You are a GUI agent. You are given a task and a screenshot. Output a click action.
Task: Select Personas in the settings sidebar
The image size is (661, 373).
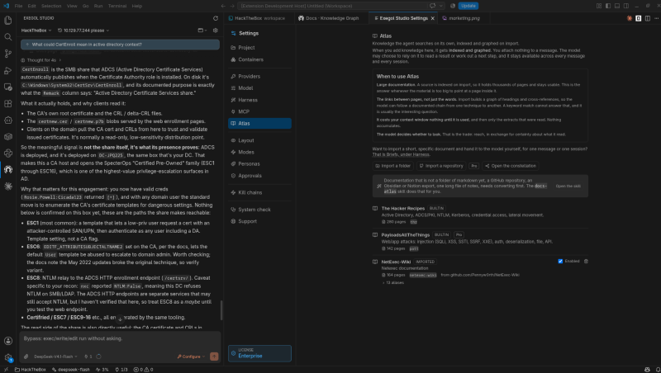tap(259, 163)
